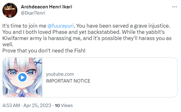The width and height of the screenshot is (181, 112).
Task: Click the word "backstabbed" in the tweet
Action: click(x=104, y=32)
